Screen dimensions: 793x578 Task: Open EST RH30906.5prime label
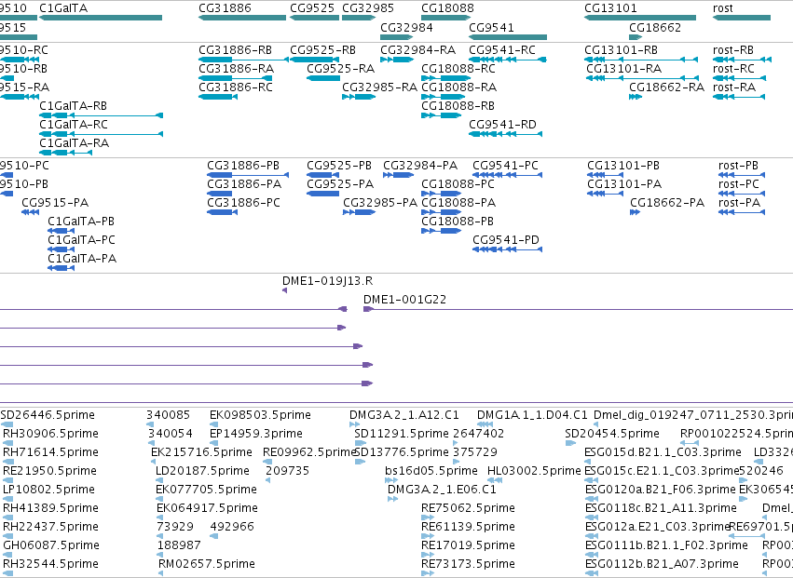click(x=51, y=434)
